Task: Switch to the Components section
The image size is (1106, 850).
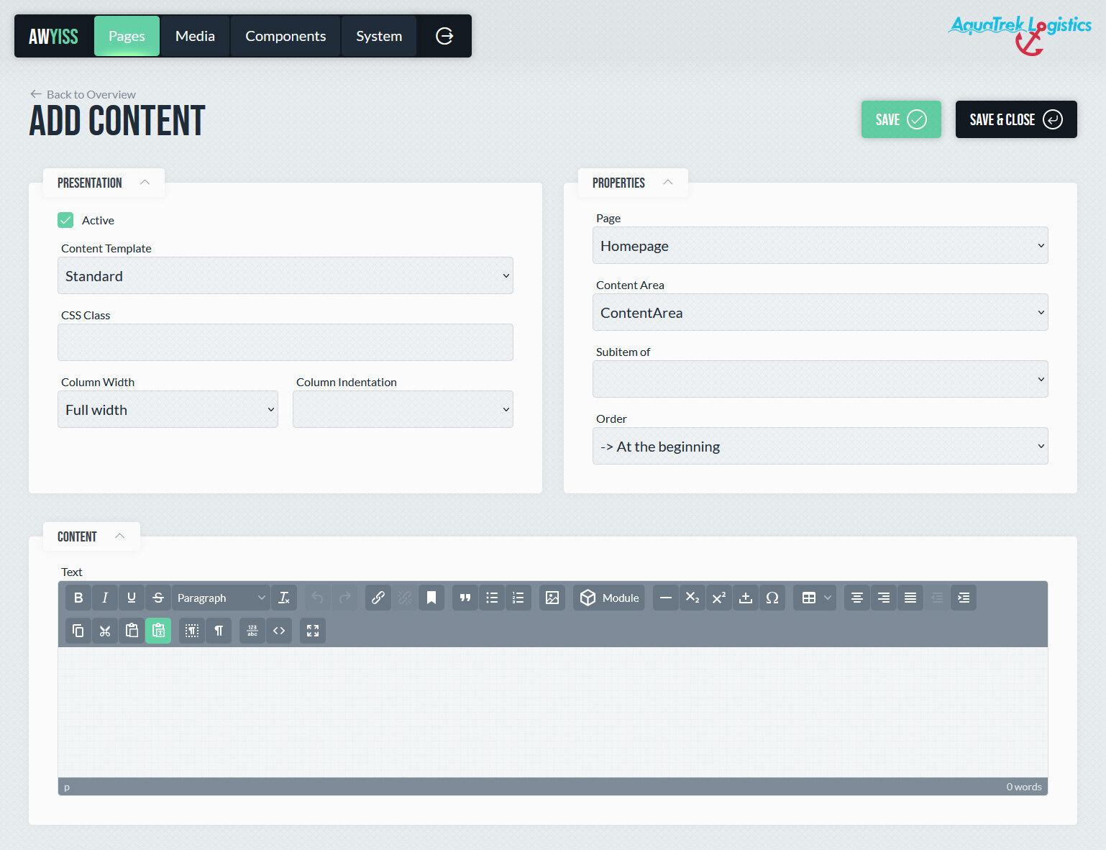Action: [x=285, y=36]
